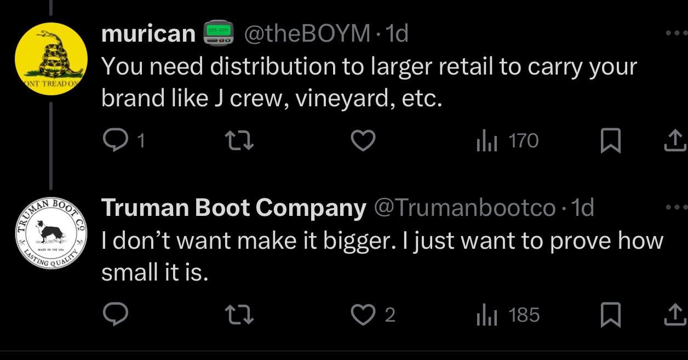View analytics showing 170 views

[x=507, y=141]
